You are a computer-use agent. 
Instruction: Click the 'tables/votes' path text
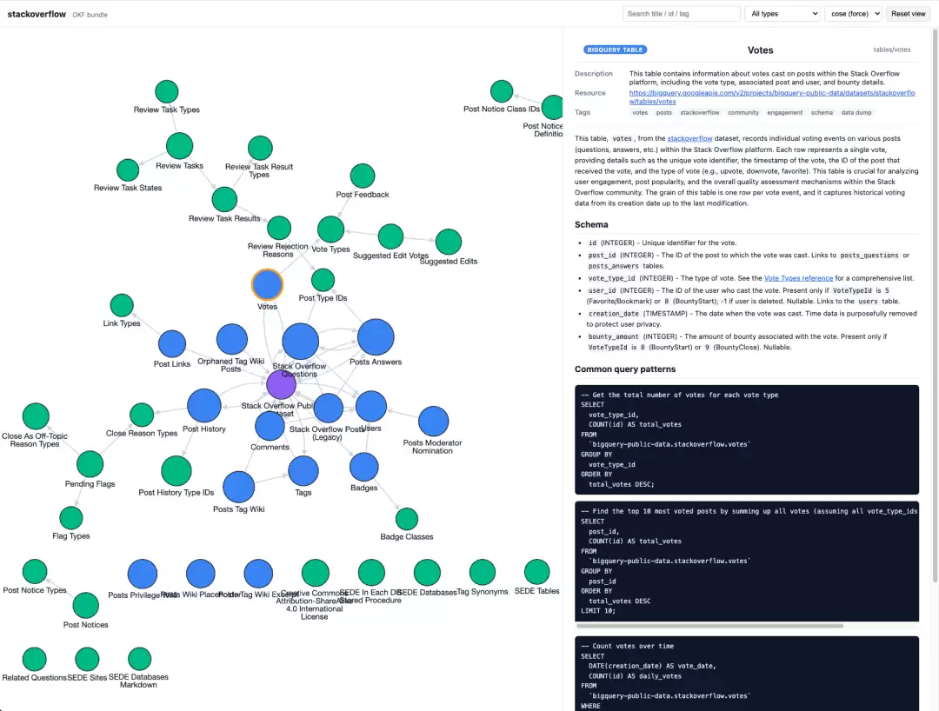(892, 50)
